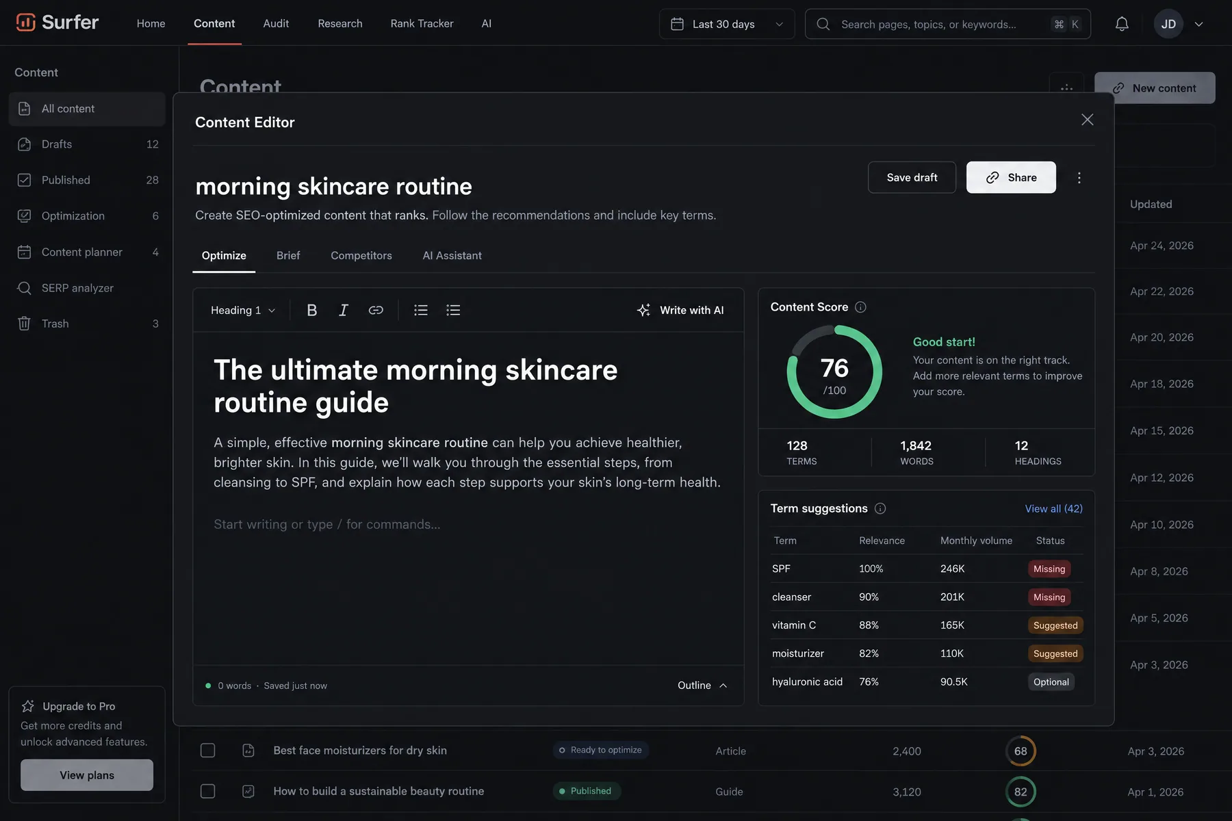Screen dimensions: 1232x821
Task: Select the bulleted list icon
Action: coord(421,310)
